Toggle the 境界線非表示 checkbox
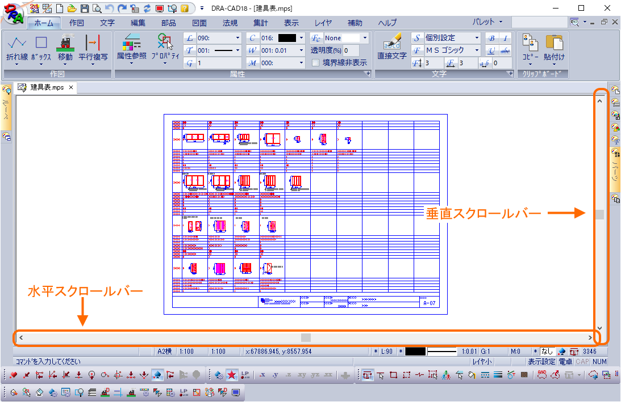This screenshot has height=402, width=621. (316, 62)
